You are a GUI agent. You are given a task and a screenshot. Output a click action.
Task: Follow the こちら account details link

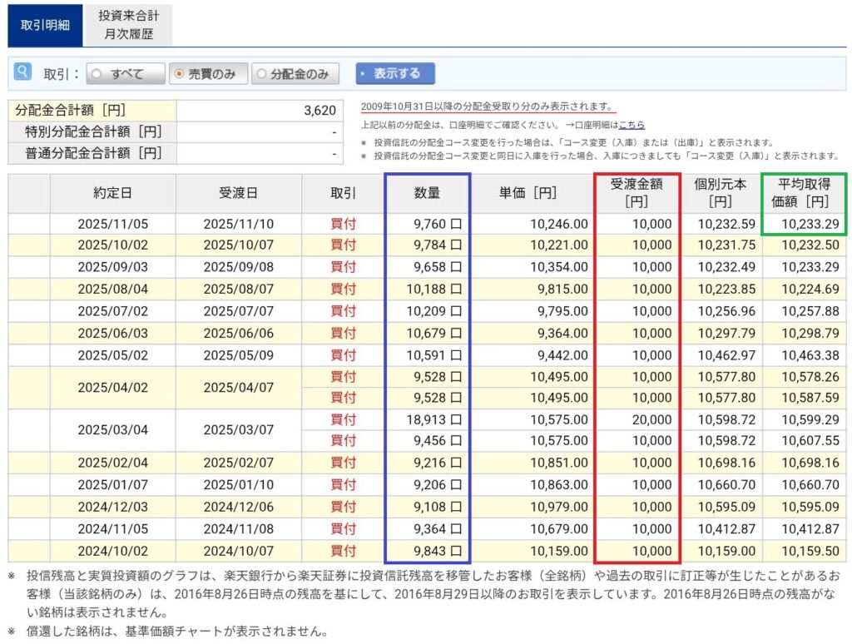click(632, 125)
